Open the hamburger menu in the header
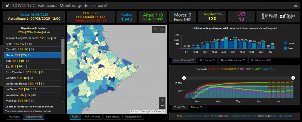The image size is (302, 122). pyautogui.click(x=296, y=6)
